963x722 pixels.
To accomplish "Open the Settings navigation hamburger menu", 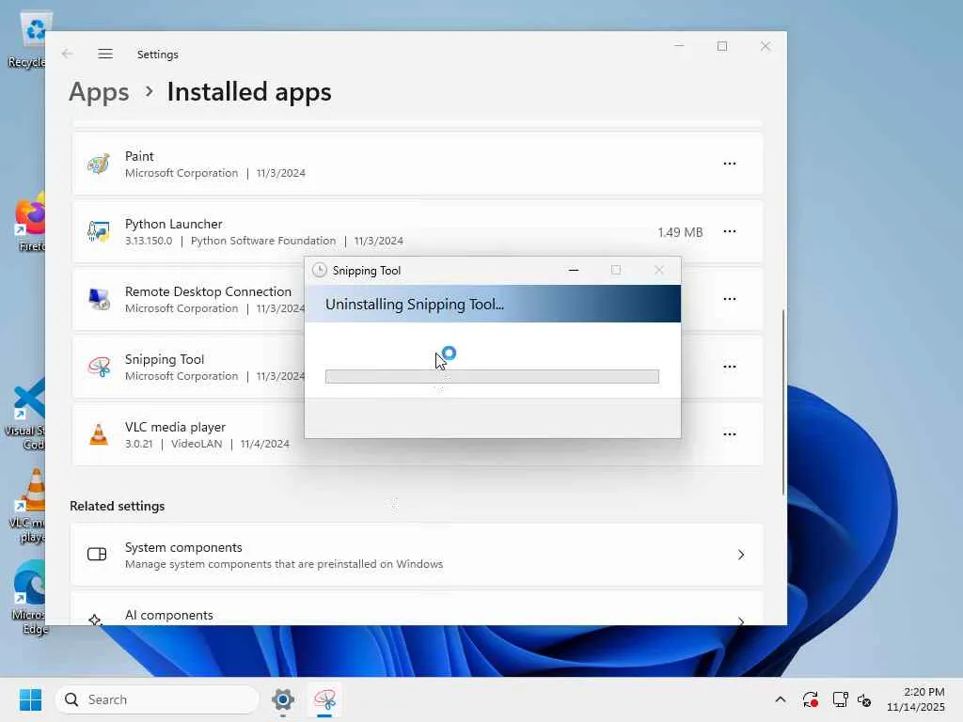I will coord(105,54).
